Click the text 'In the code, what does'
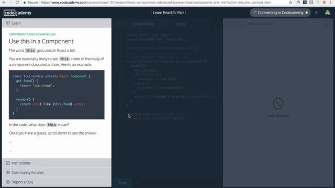 (x=27, y=125)
